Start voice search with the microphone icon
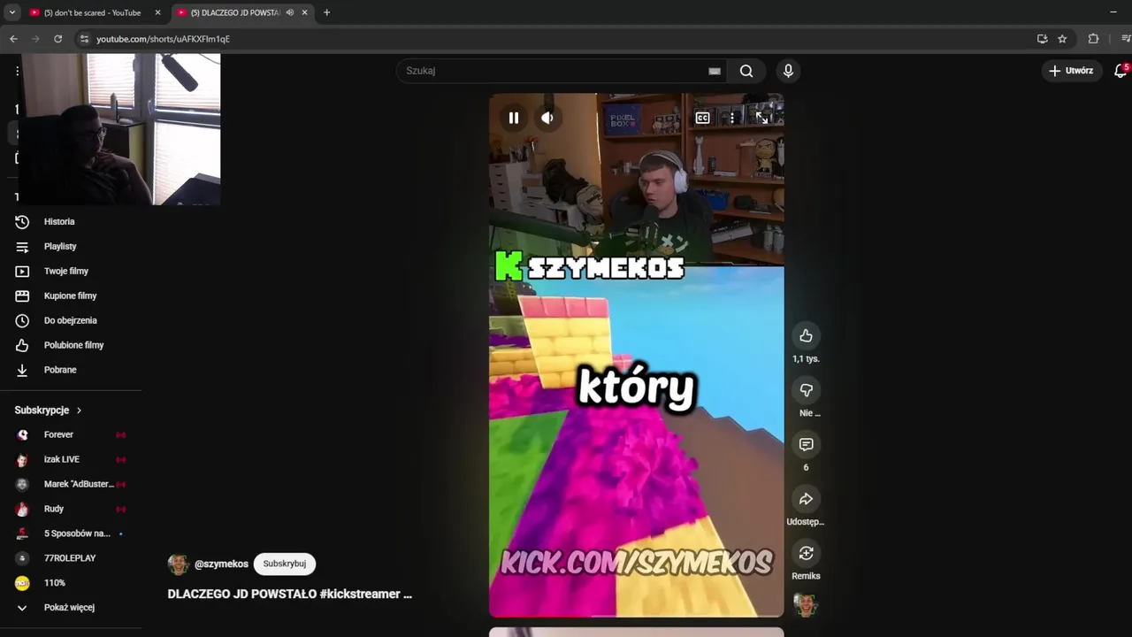The width and height of the screenshot is (1132, 637). (x=788, y=71)
